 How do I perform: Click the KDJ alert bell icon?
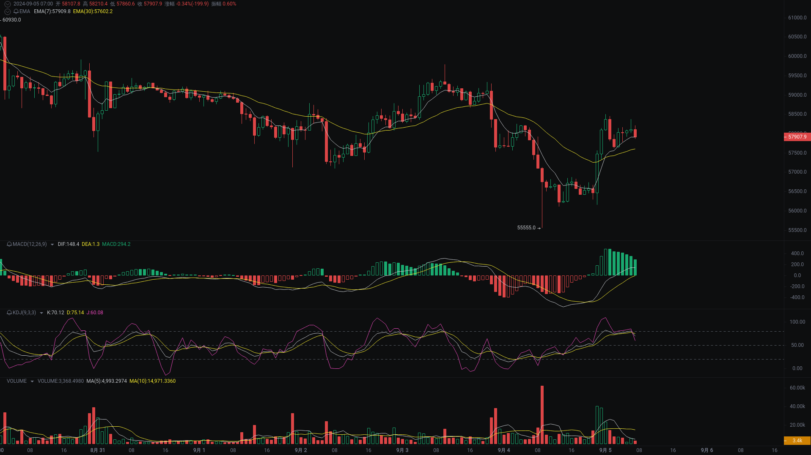pyautogui.click(x=9, y=313)
